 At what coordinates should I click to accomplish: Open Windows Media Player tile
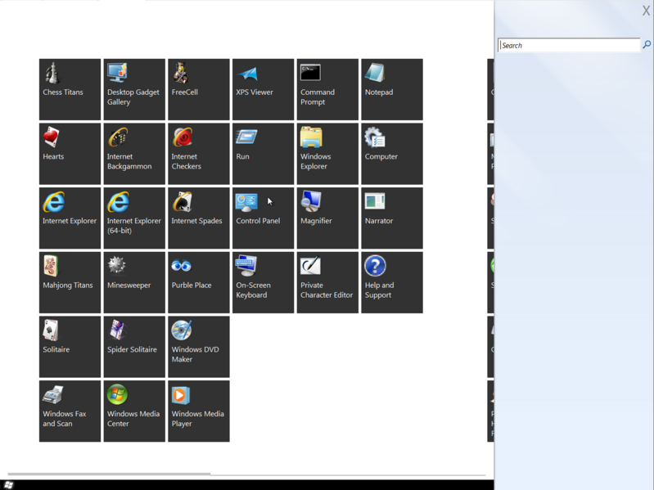(x=199, y=411)
